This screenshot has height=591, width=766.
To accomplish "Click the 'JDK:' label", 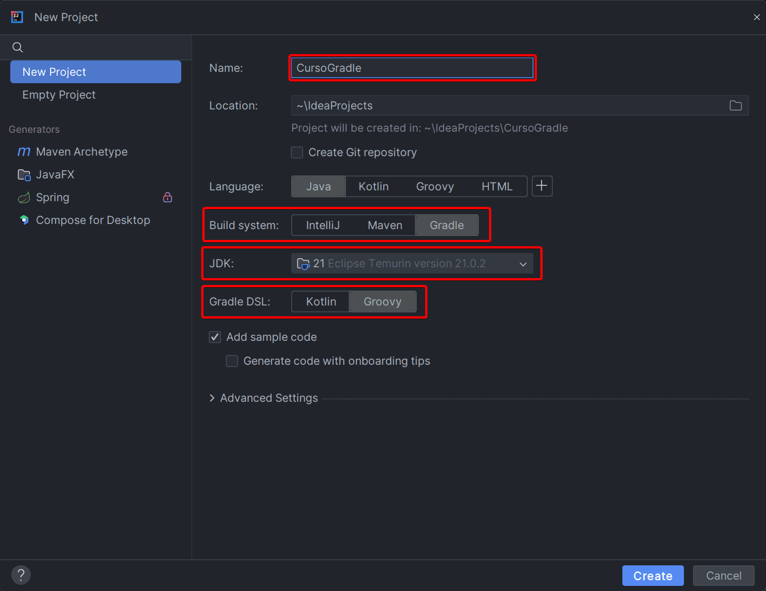I will click(x=222, y=263).
